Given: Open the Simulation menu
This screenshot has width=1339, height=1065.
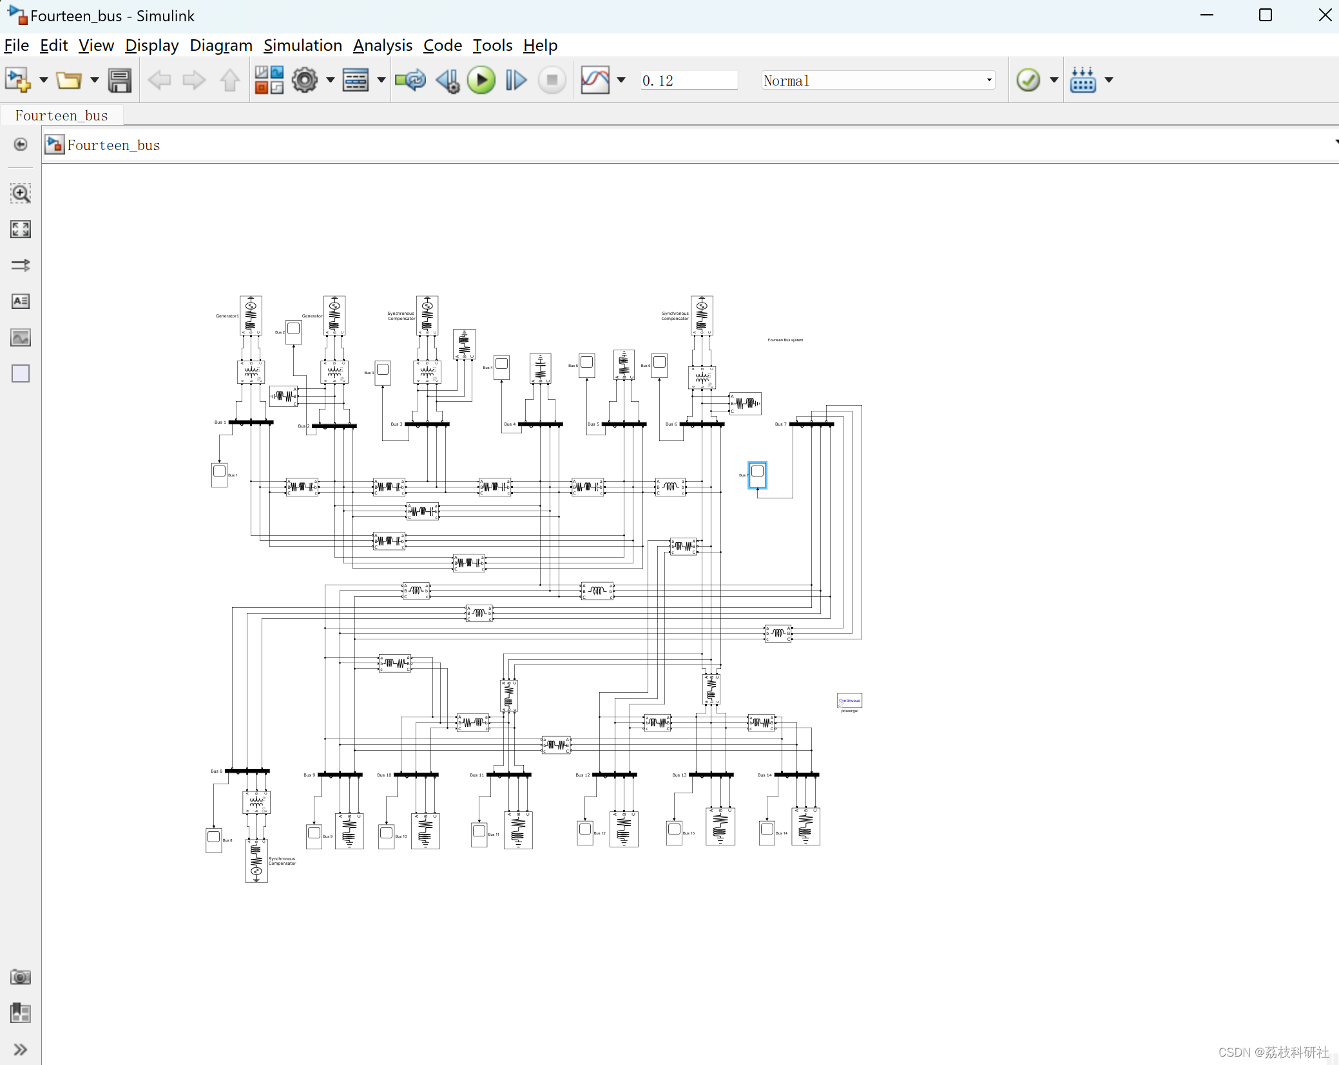Looking at the screenshot, I should coord(302,46).
